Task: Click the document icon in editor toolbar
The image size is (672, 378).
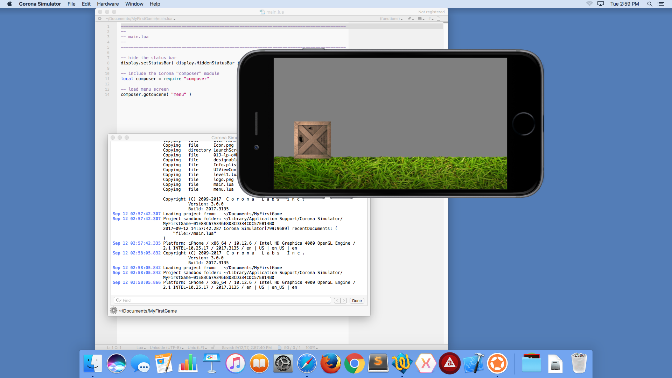Action: (x=439, y=19)
